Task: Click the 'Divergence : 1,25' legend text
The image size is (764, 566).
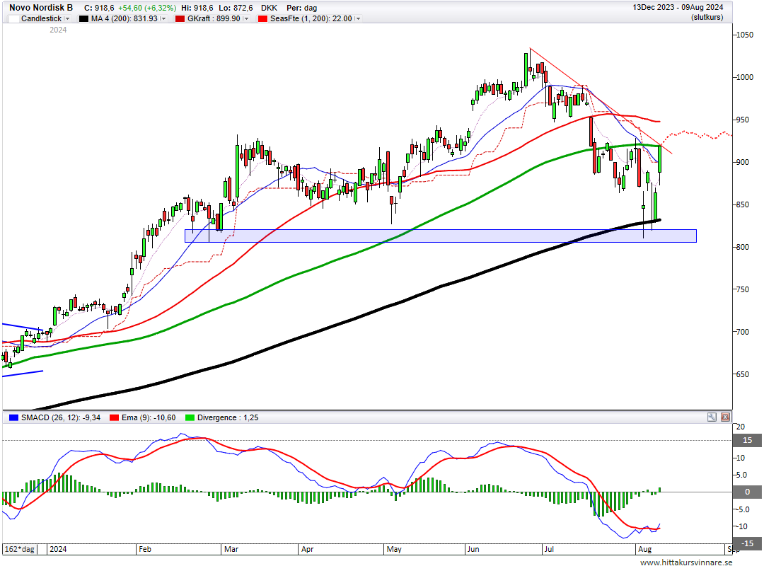Action: 228,418
